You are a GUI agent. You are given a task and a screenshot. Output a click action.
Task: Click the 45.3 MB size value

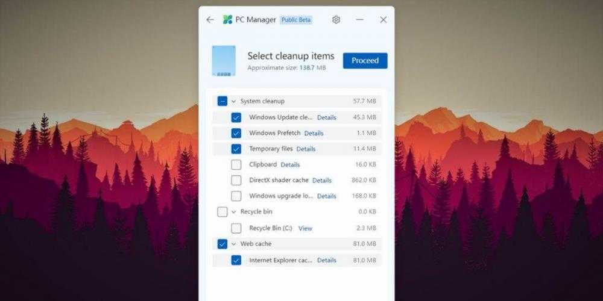pyautogui.click(x=365, y=117)
